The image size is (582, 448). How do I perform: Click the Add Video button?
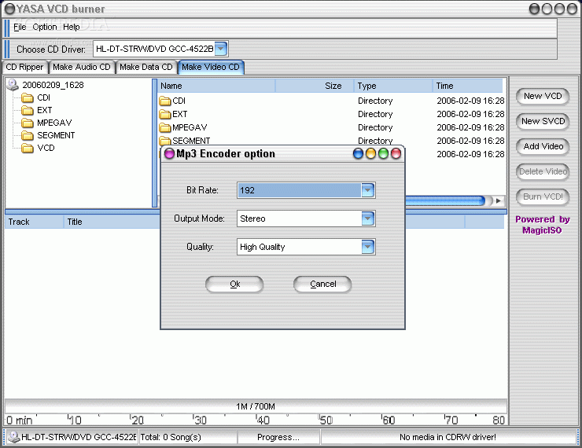pyautogui.click(x=543, y=147)
